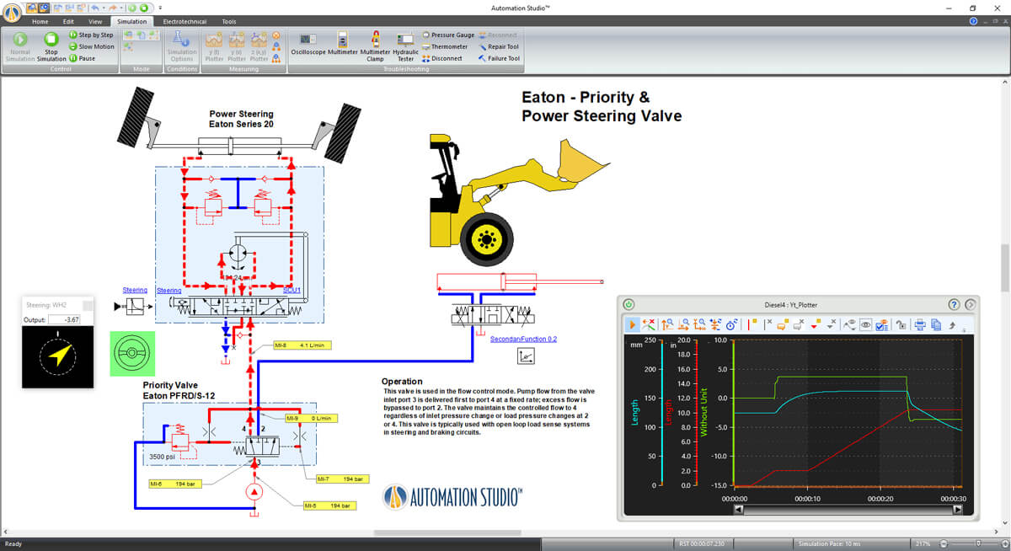Open plotter help question mark
Image resolution: width=1011 pixels, height=551 pixels.
(955, 304)
